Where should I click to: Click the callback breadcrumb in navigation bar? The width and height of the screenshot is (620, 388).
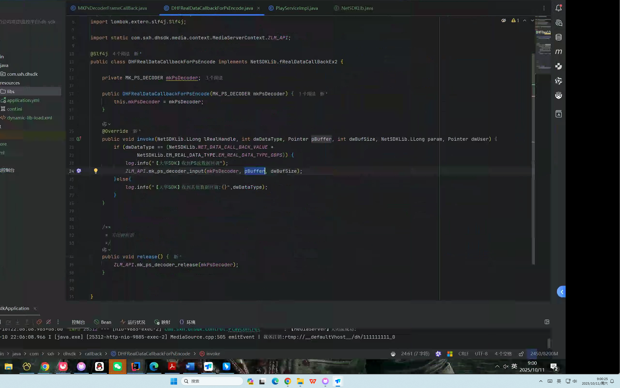click(93, 354)
